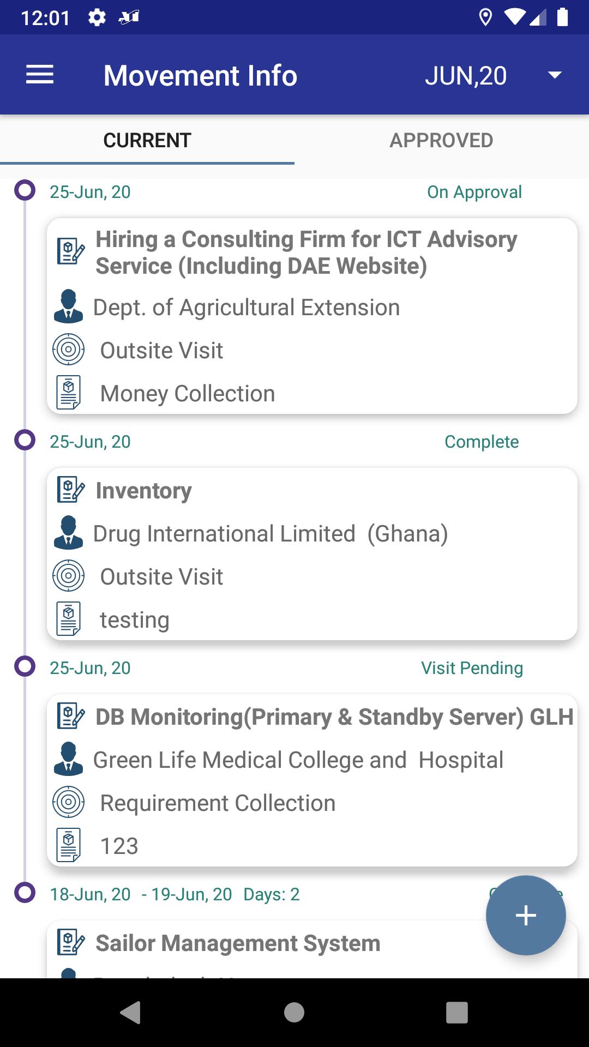Viewport: 589px width, 1047px height.
Task: Switch to the APPROVED tab
Action: pos(441,140)
